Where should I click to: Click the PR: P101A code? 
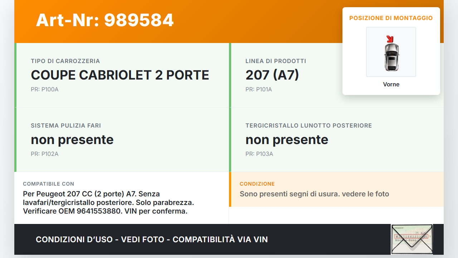(x=259, y=90)
